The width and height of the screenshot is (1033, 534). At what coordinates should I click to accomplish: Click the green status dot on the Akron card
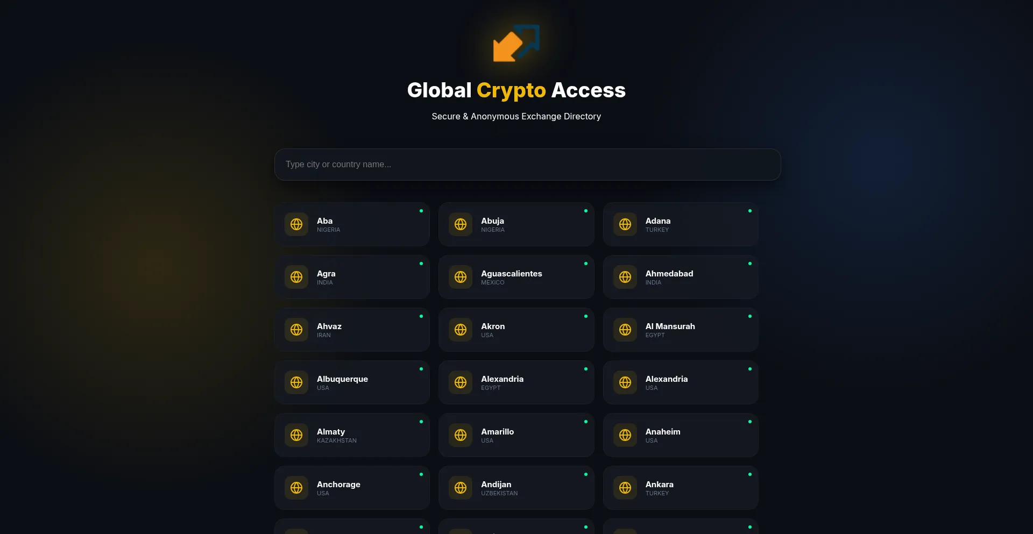point(585,317)
